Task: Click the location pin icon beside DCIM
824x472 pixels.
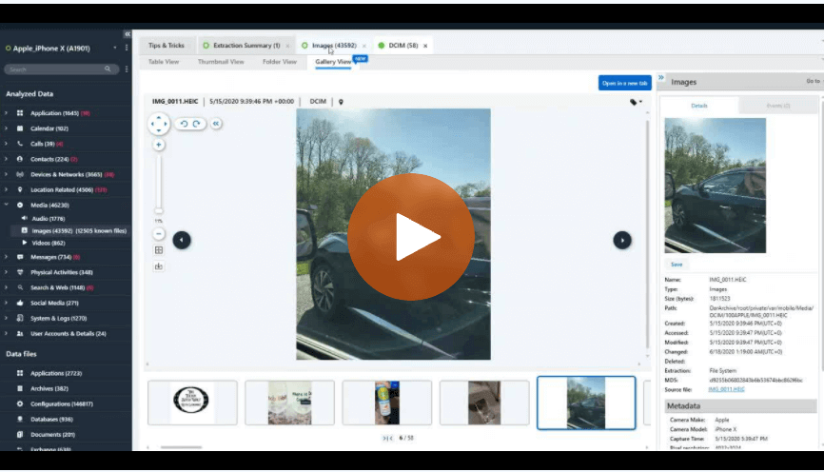Action: point(341,102)
